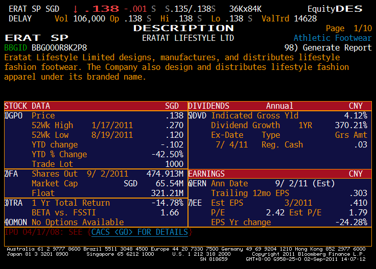The image size is (376, 269).
Task: Select the Est P/E value 1.79
Action: (358, 213)
